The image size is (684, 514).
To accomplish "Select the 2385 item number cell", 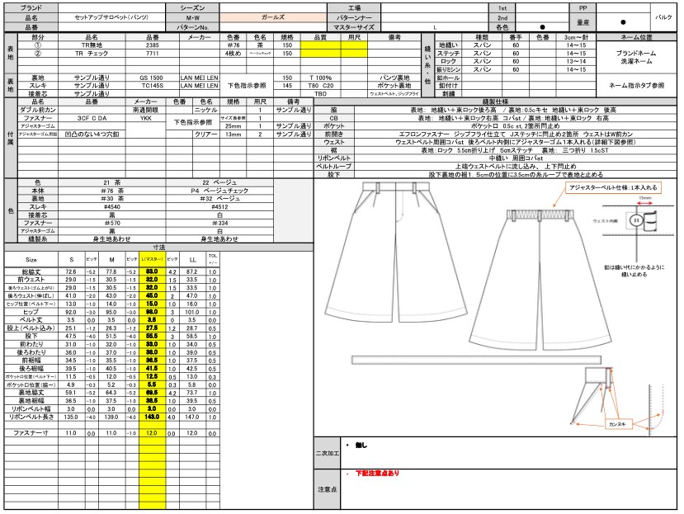I will [x=153, y=45].
